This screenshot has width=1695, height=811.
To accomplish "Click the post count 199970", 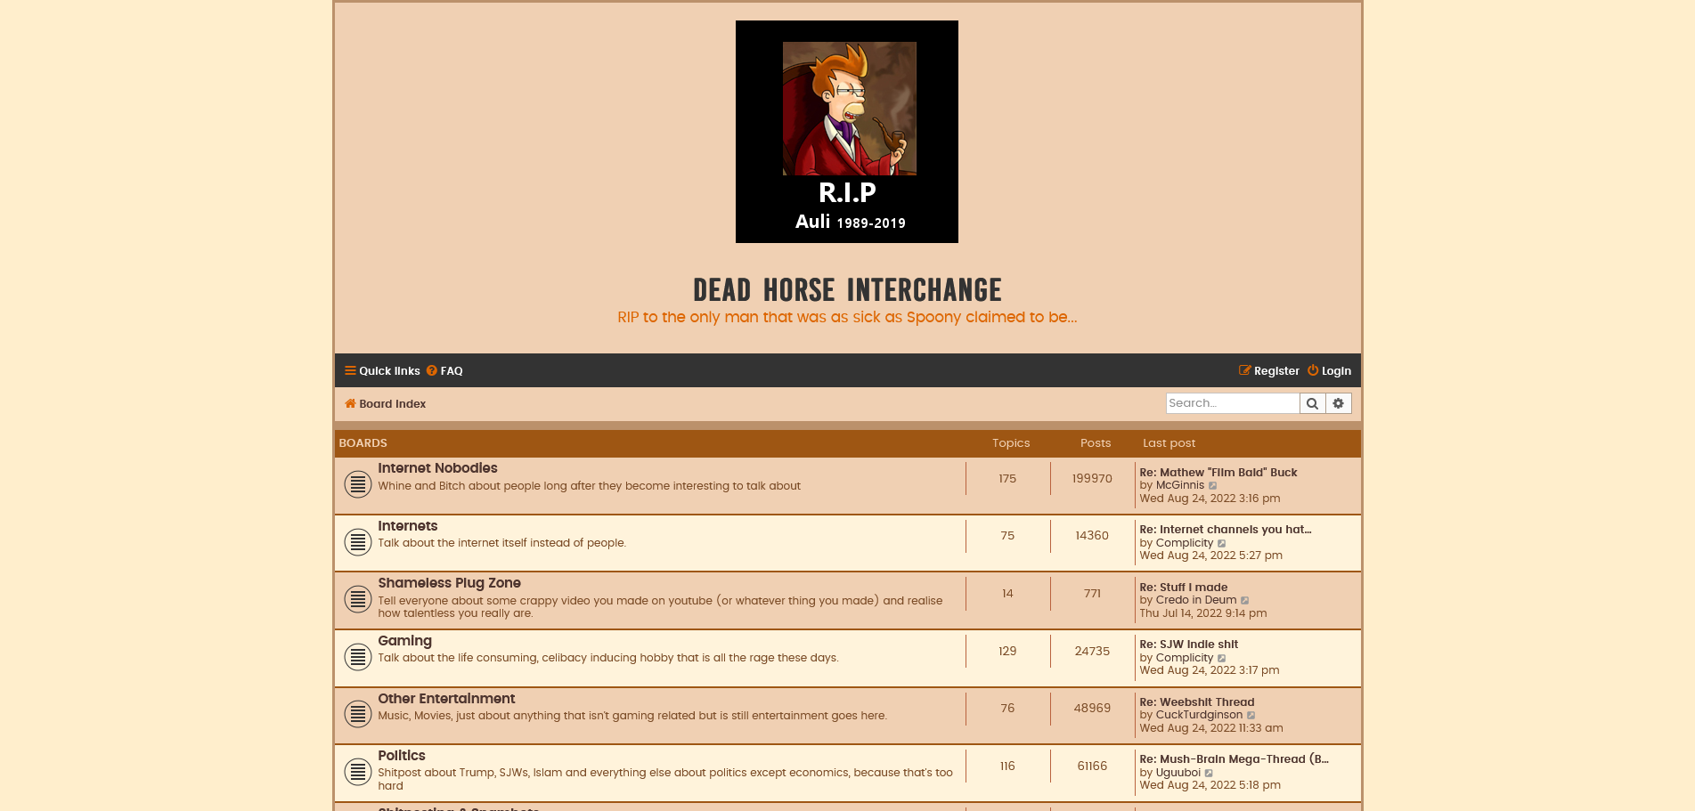I will 1092,479.
